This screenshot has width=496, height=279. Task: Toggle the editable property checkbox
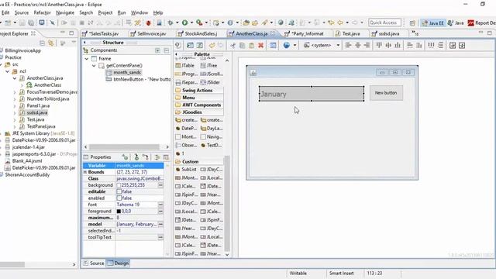119,191
